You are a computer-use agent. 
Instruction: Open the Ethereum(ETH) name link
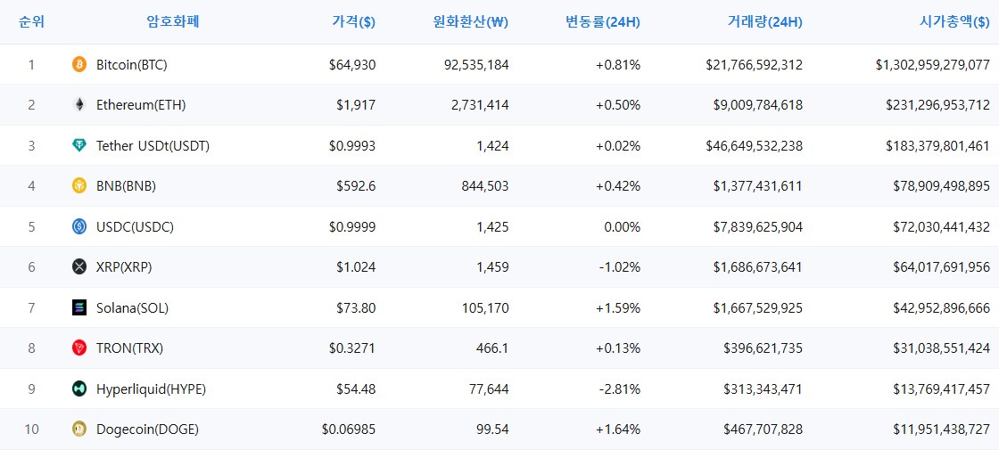pos(141,105)
